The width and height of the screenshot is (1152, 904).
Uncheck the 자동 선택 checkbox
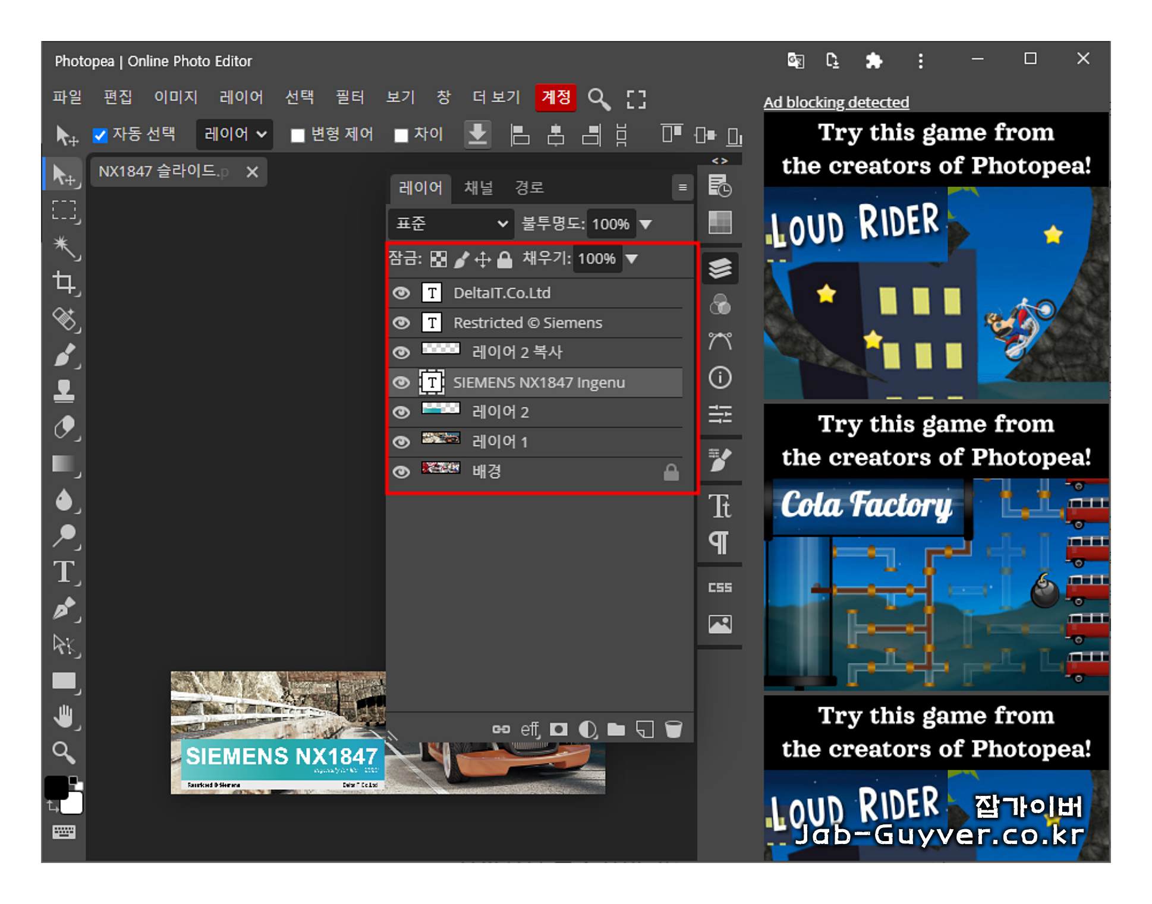pyautogui.click(x=100, y=135)
